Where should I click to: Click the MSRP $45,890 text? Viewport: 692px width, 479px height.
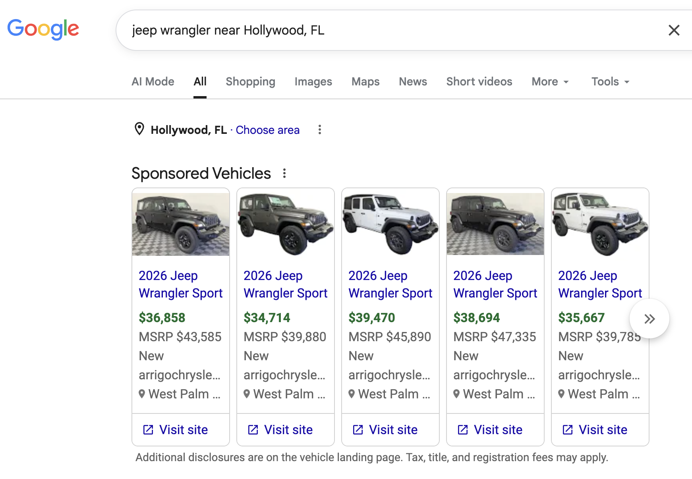pyautogui.click(x=390, y=337)
